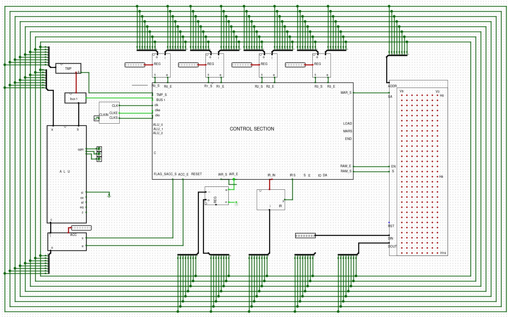Click the FLAG_S pin label

pos(160,174)
